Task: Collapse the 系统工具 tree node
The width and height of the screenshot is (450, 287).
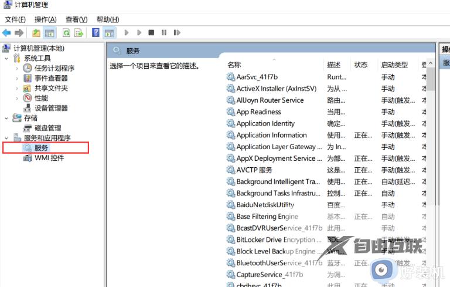Action: tap(6, 58)
